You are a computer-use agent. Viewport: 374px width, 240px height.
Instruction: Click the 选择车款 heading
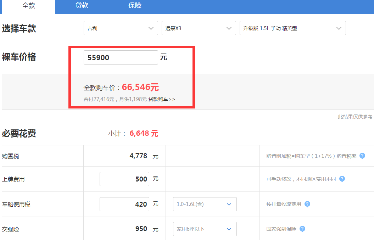(x=19, y=28)
